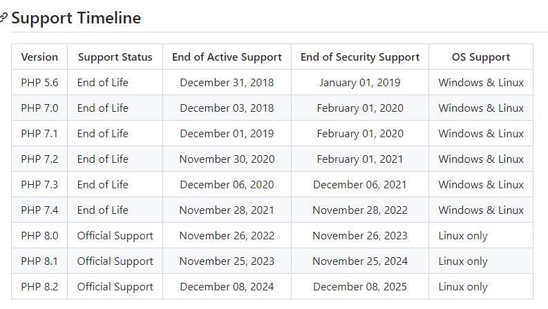Viewport: 548px width, 309px height.
Task: Click the End of Active Support header
Action: 227,57
